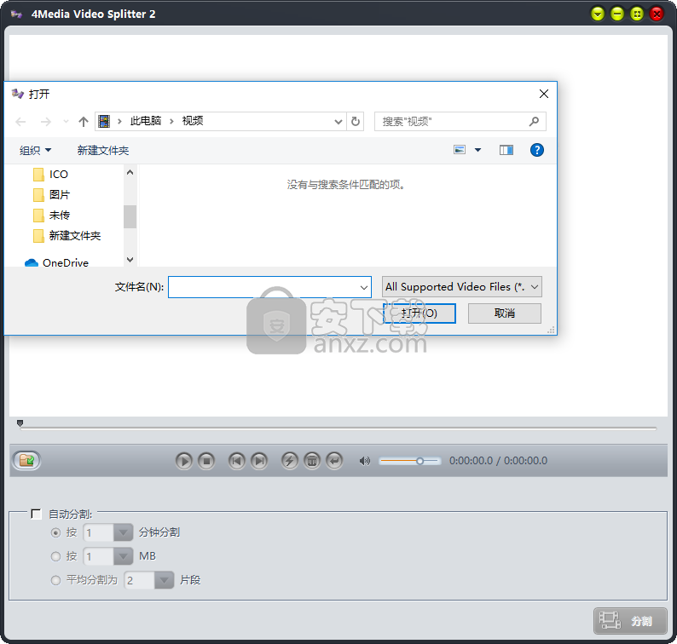Screen dimensions: 677x644
Task: Adjust the volume slider
Action: 410,461
